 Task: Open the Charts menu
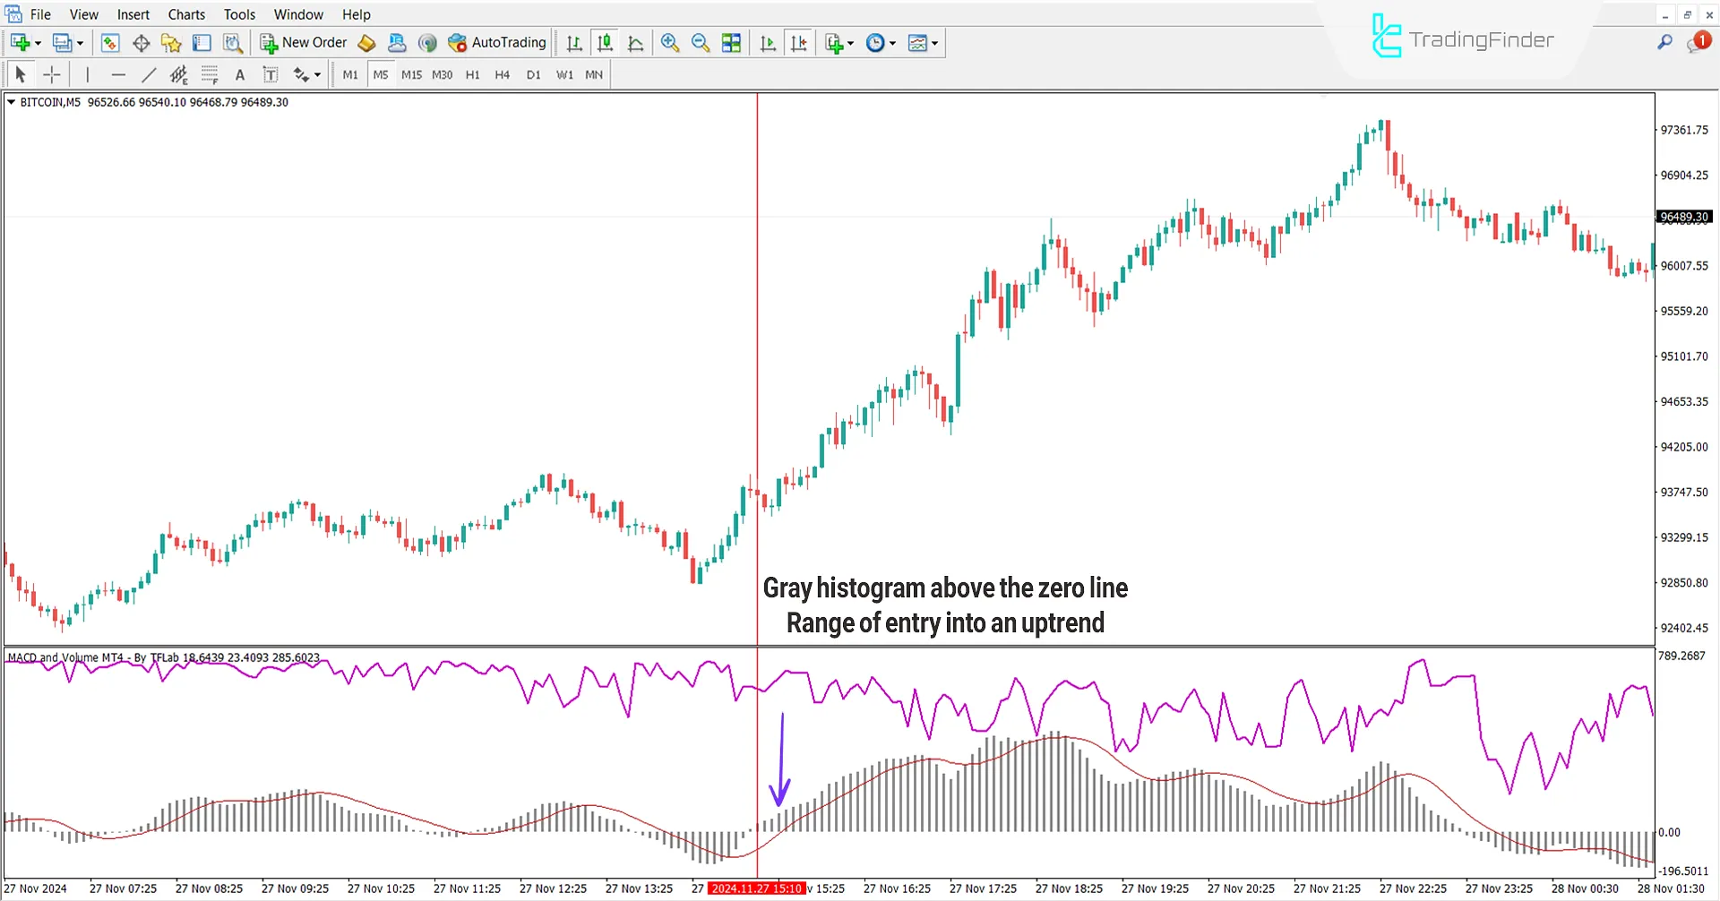pyautogui.click(x=185, y=13)
